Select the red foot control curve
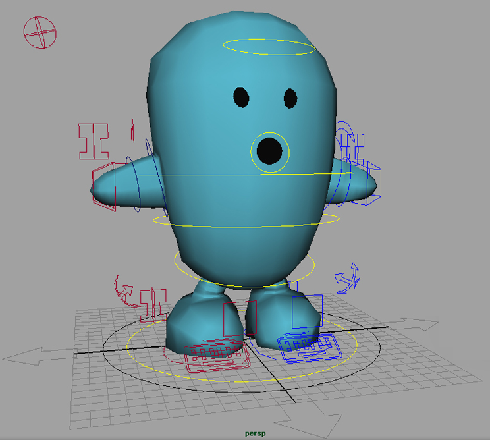The image size is (490, 440). tap(217, 356)
